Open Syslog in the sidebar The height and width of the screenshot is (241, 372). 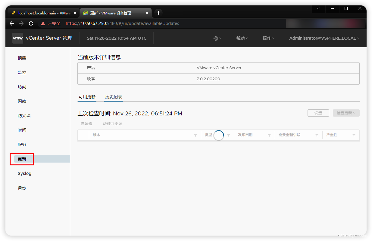coord(24,173)
